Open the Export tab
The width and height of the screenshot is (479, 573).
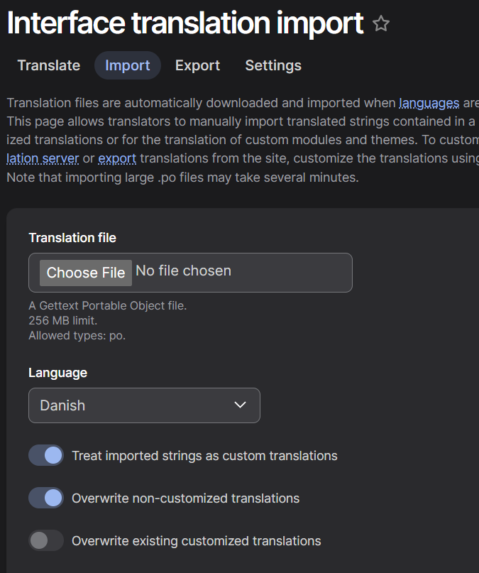point(197,65)
